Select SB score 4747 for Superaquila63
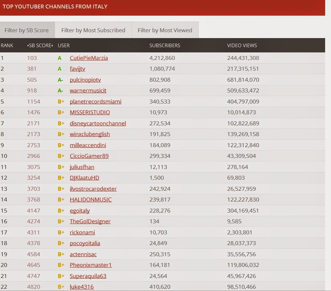The image size is (331, 291). (34, 276)
